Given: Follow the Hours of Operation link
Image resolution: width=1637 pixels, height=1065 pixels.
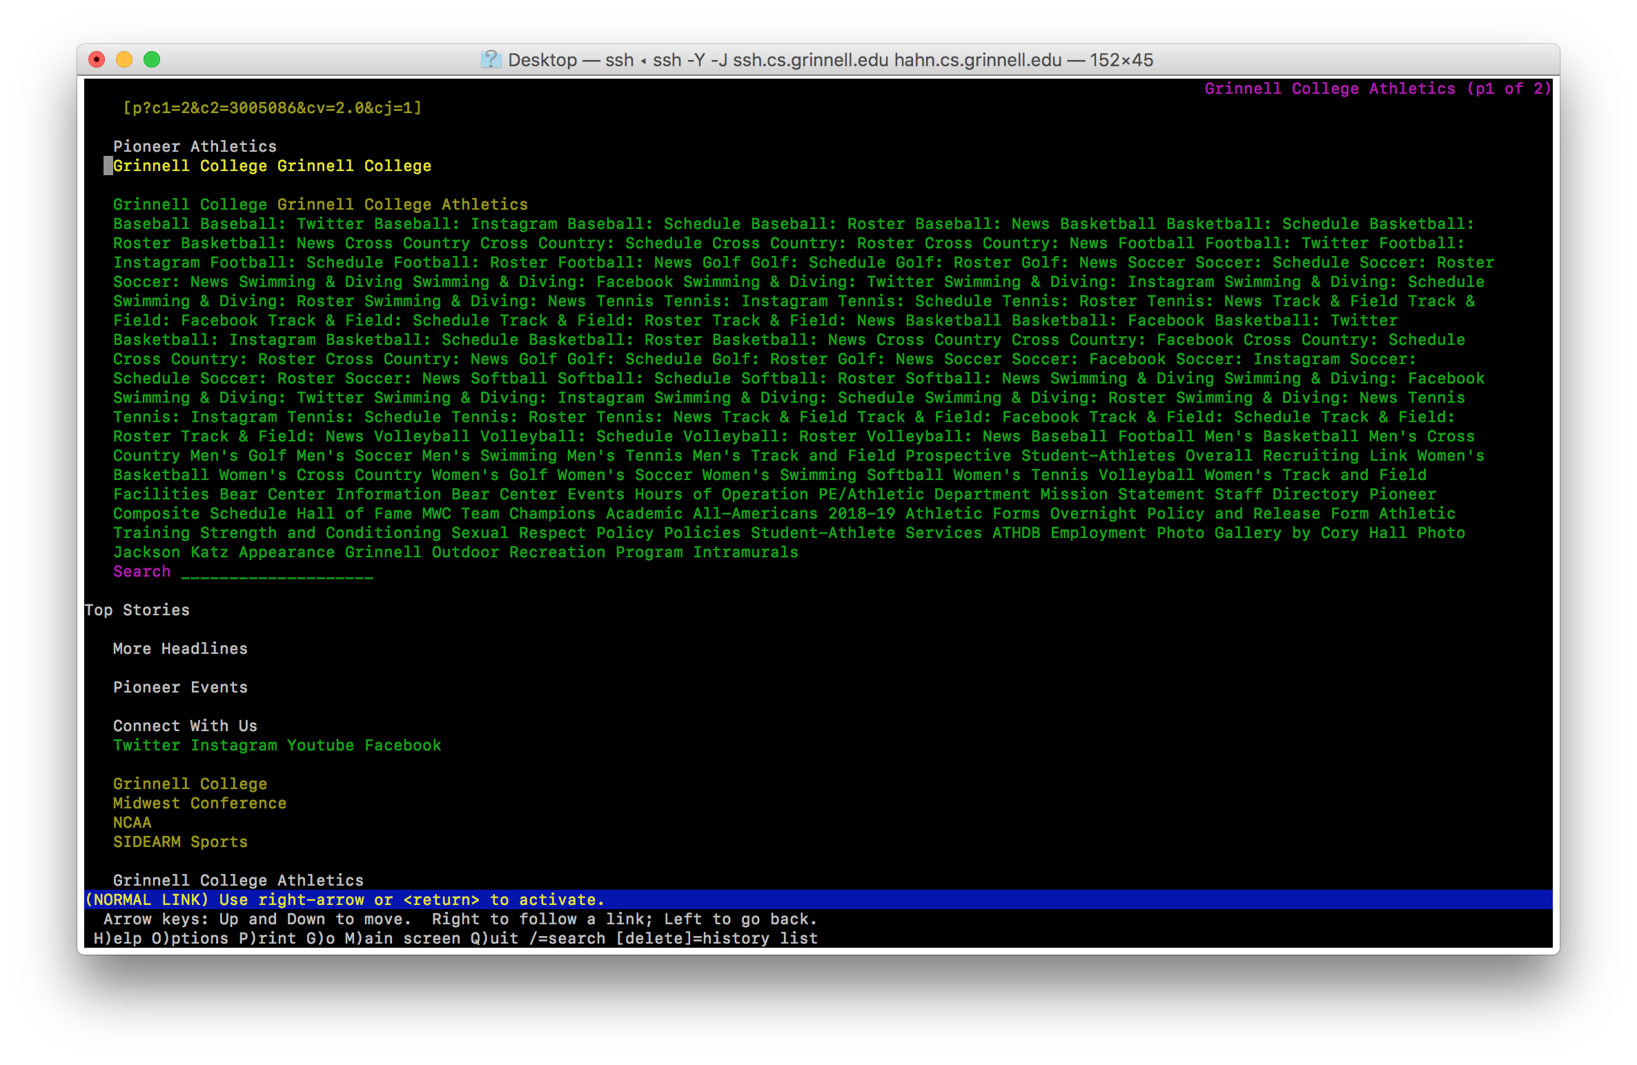Looking at the screenshot, I should tap(721, 495).
